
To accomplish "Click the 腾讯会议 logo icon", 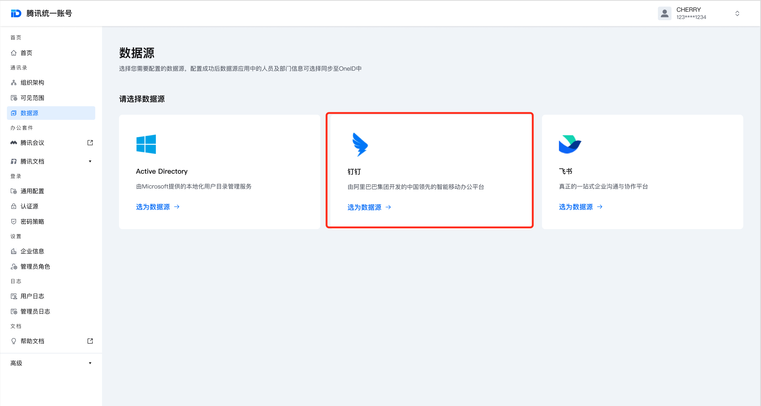I will (14, 143).
